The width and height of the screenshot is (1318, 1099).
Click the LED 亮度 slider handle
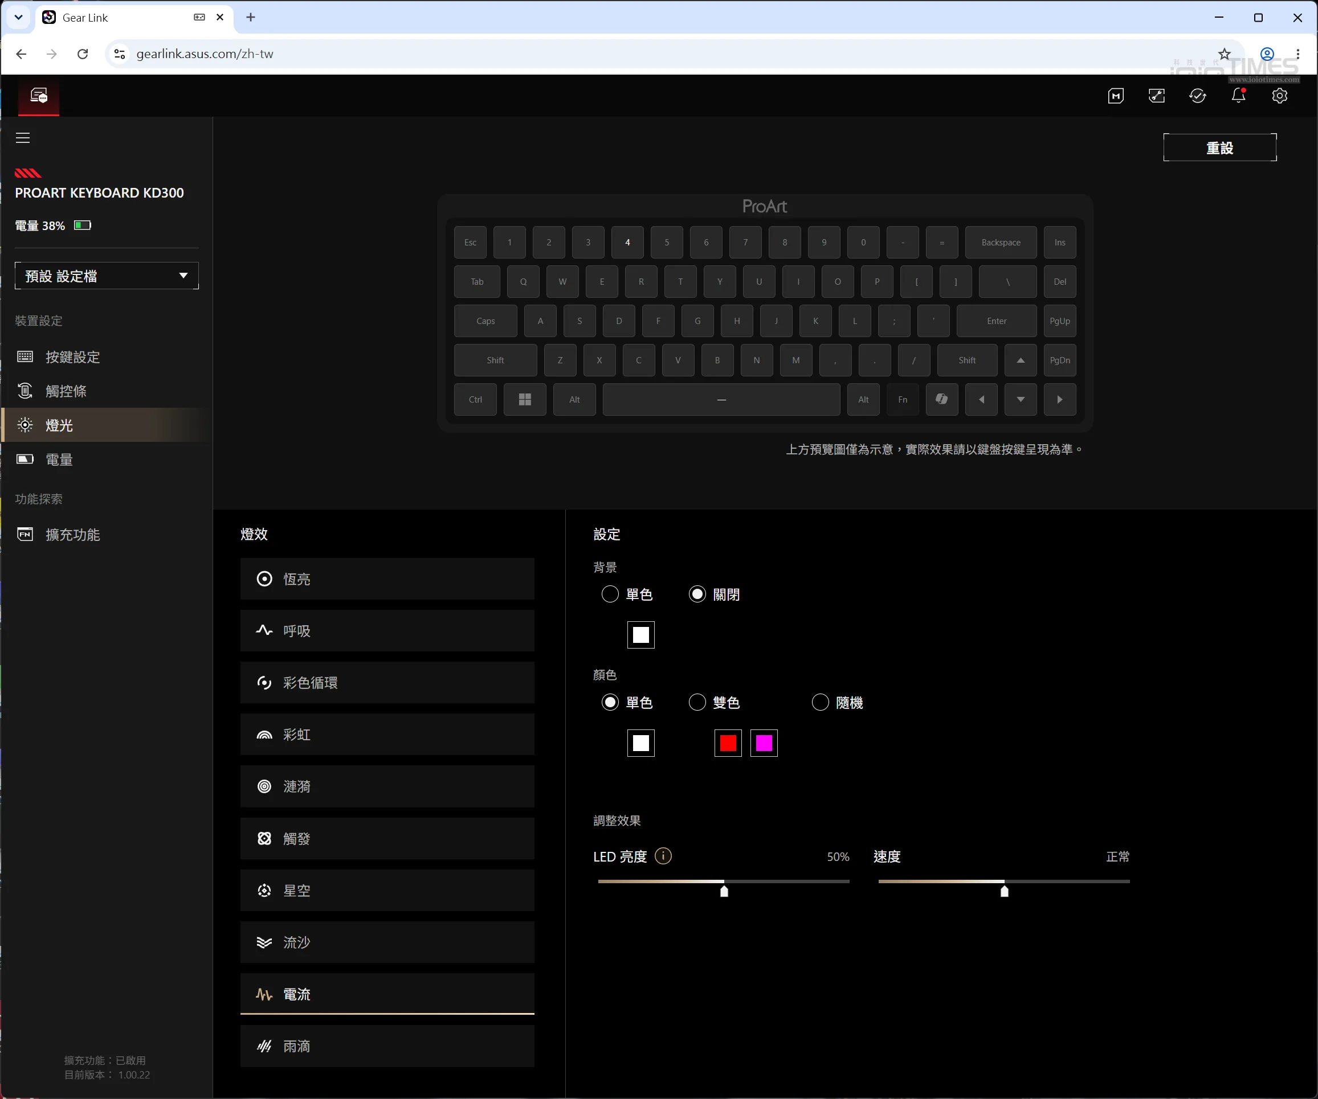click(x=724, y=891)
